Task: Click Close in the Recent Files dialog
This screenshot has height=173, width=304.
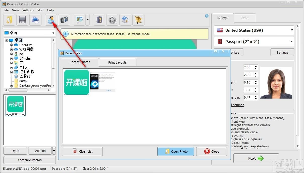Action: coord(212,151)
